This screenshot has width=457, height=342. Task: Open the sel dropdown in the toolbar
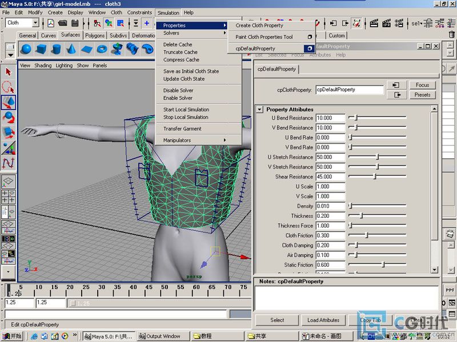(416, 23)
